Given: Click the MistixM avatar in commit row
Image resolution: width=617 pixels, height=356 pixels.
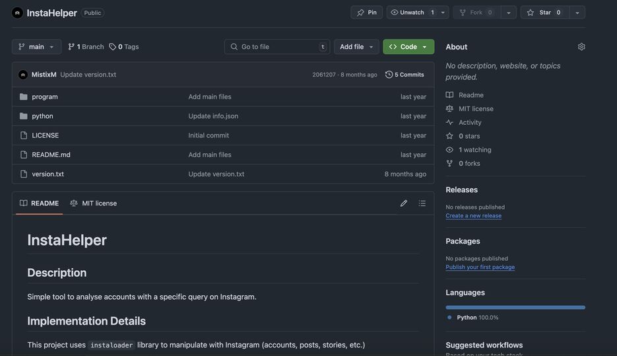Looking at the screenshot, I should (x=23, y=75).
